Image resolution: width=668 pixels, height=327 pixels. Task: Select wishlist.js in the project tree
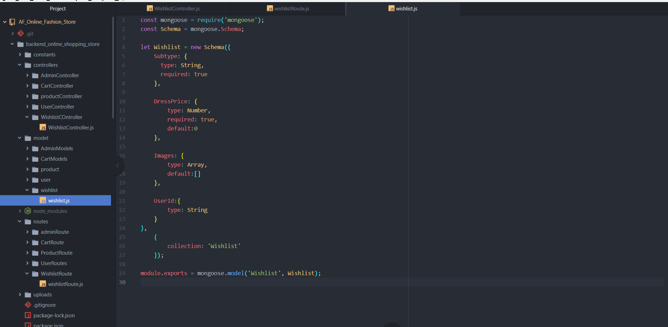[x=59, y=201]
